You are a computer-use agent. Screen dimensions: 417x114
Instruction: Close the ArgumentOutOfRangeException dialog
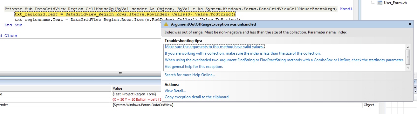click(410, 24)
